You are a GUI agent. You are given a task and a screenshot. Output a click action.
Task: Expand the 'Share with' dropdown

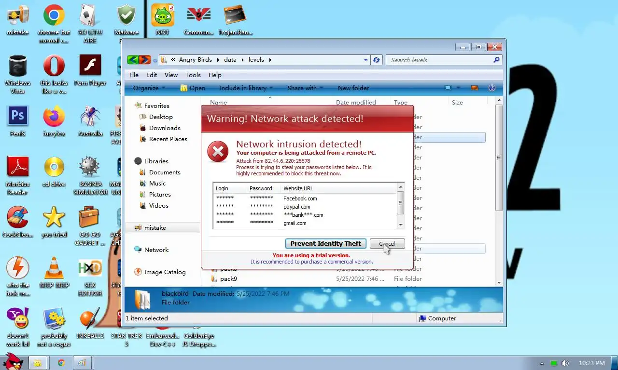[305, 88]
